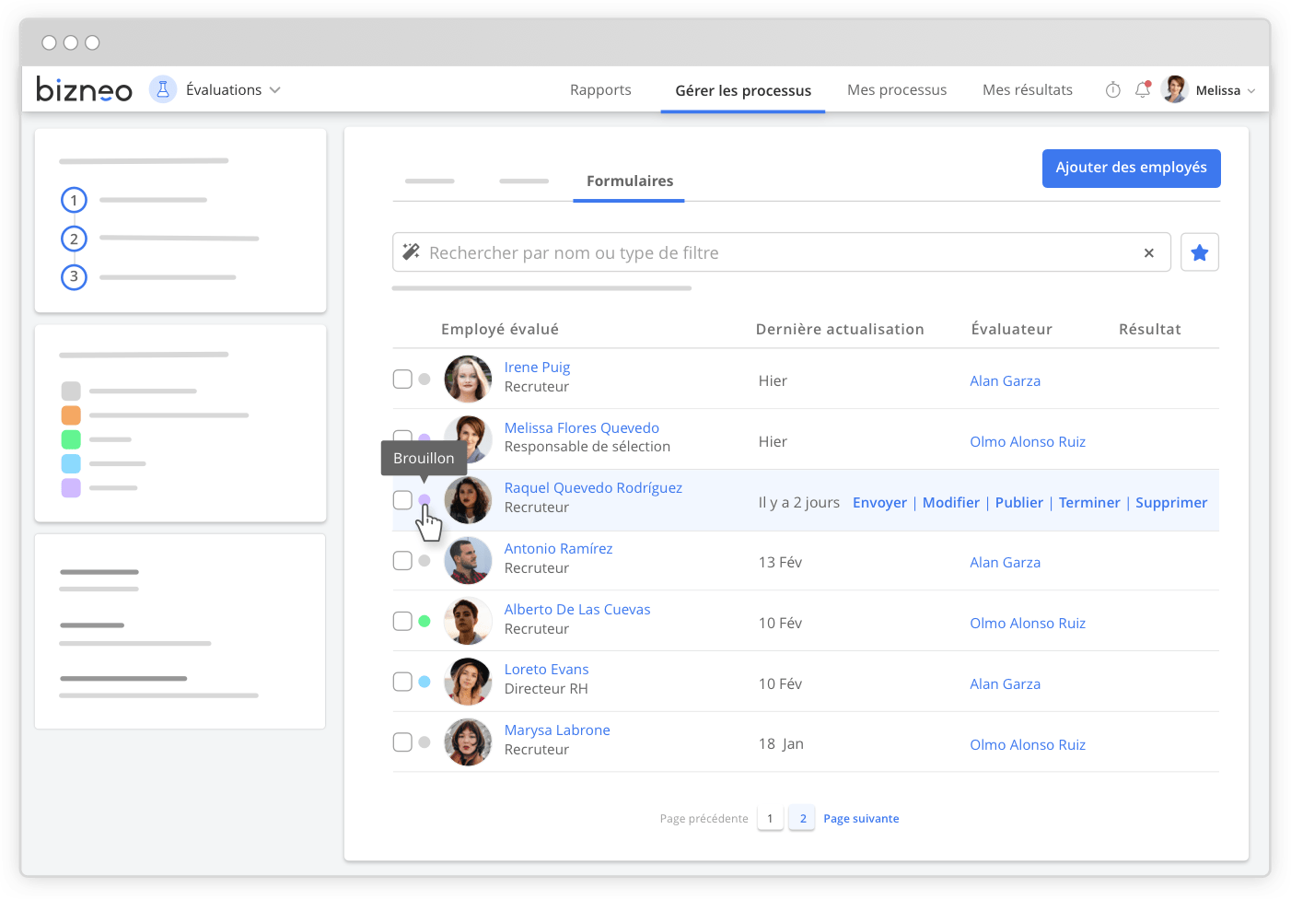
Task: Click Supprimer action for Raquel
Action: point(1171,502)
